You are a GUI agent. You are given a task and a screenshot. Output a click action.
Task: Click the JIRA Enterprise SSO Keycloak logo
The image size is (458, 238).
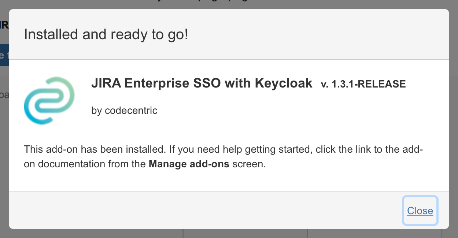click(49, 100)
